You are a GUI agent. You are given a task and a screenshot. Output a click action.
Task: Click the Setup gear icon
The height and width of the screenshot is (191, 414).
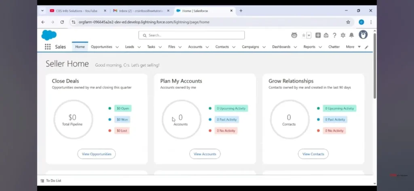(x=343, y=35)
